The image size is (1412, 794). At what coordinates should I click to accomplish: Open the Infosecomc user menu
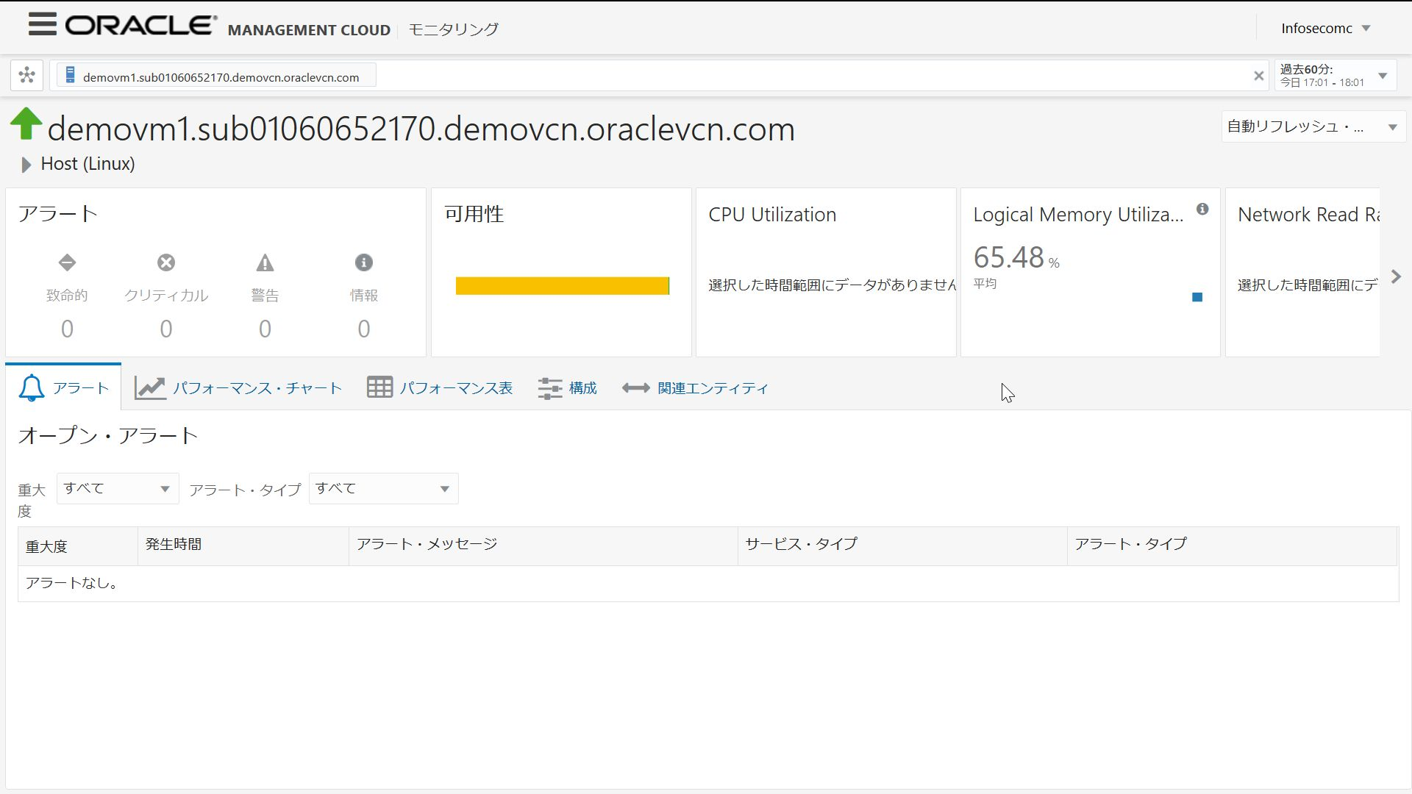tap(1326, 28)
